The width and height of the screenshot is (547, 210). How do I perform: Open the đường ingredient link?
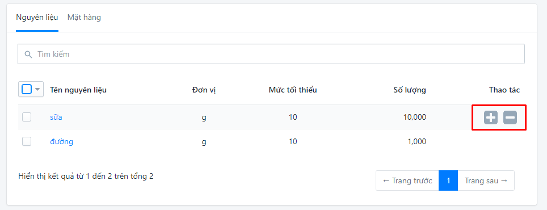(61, 142)
